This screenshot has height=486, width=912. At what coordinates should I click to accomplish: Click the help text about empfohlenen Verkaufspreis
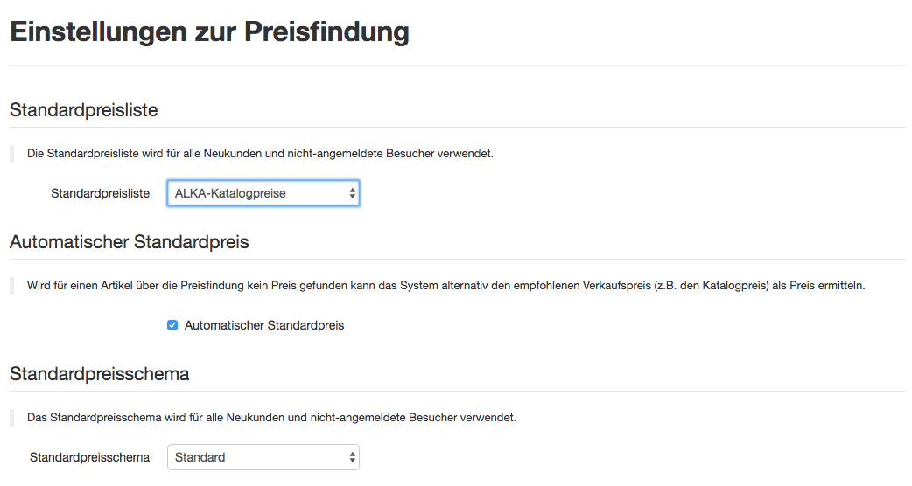pyautogui.click(x=445, y=286)
